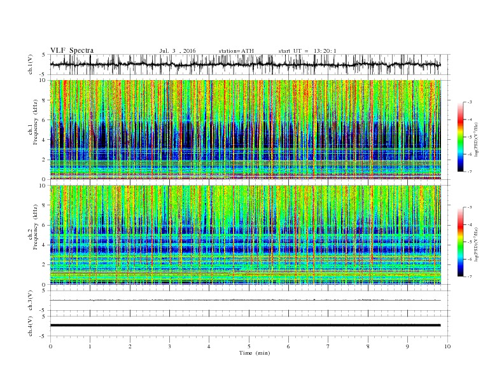Click the time axis tick label '8'

tap(368, 346)
